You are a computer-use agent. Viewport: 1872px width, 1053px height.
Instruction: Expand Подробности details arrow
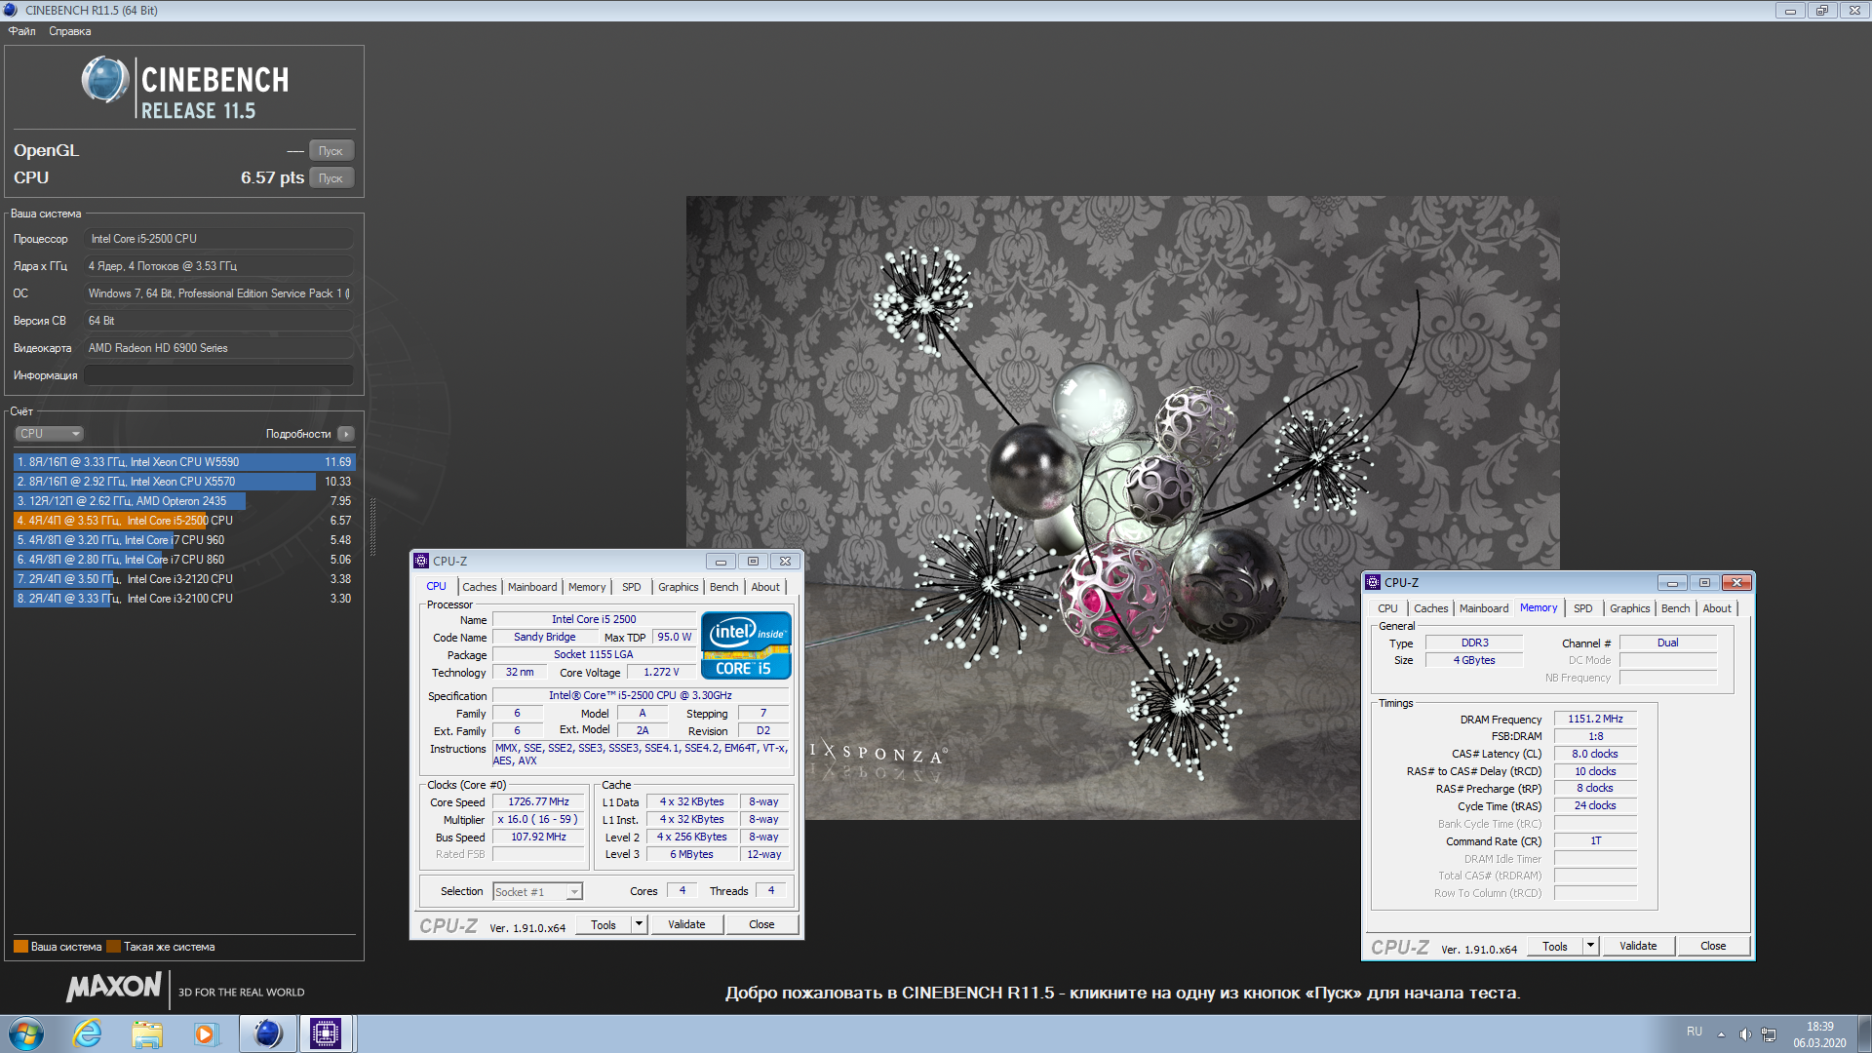(x=346, y=434)
